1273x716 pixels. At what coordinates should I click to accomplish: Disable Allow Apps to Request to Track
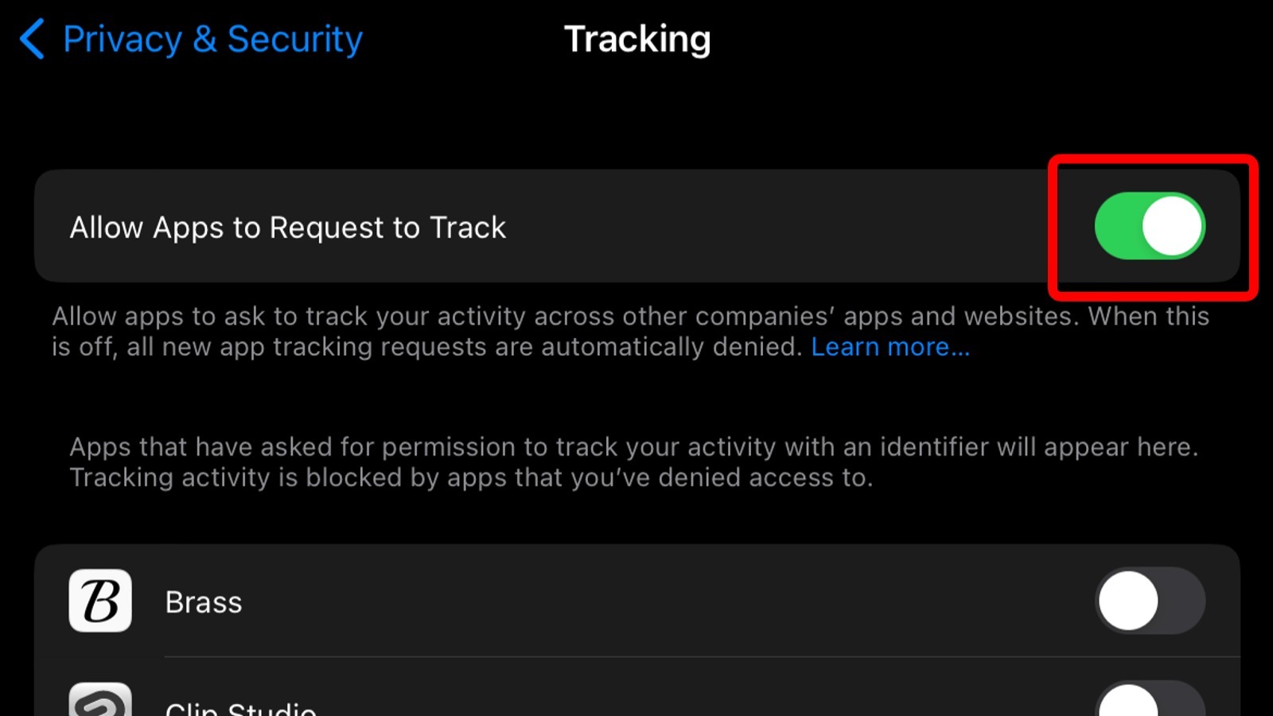click(1150, 227)
